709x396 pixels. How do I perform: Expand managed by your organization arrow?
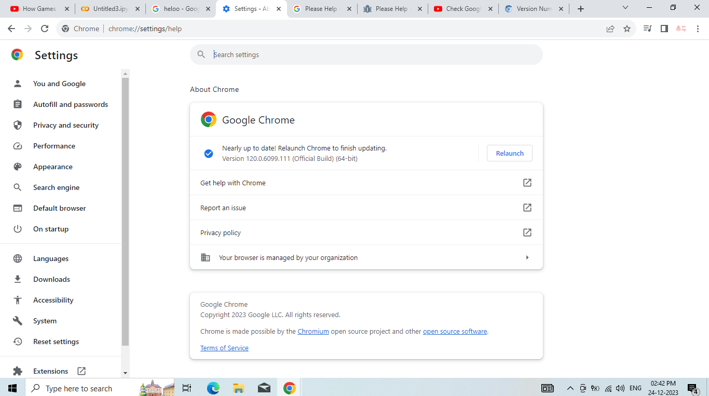[x=527, y=257]
